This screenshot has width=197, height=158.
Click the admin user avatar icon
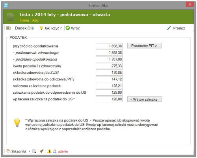[x=55, y=151]
